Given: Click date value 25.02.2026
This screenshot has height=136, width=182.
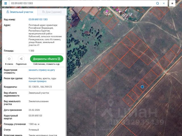Looking at the screenshot, I should click(x=34, y=110).
